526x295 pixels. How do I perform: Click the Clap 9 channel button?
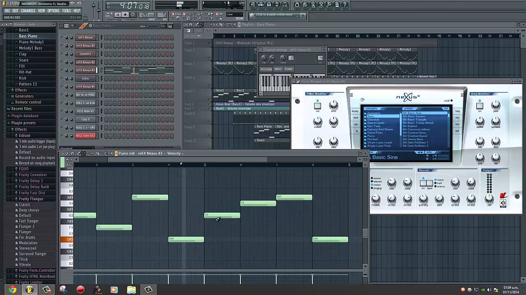click(x=85, y=120)
